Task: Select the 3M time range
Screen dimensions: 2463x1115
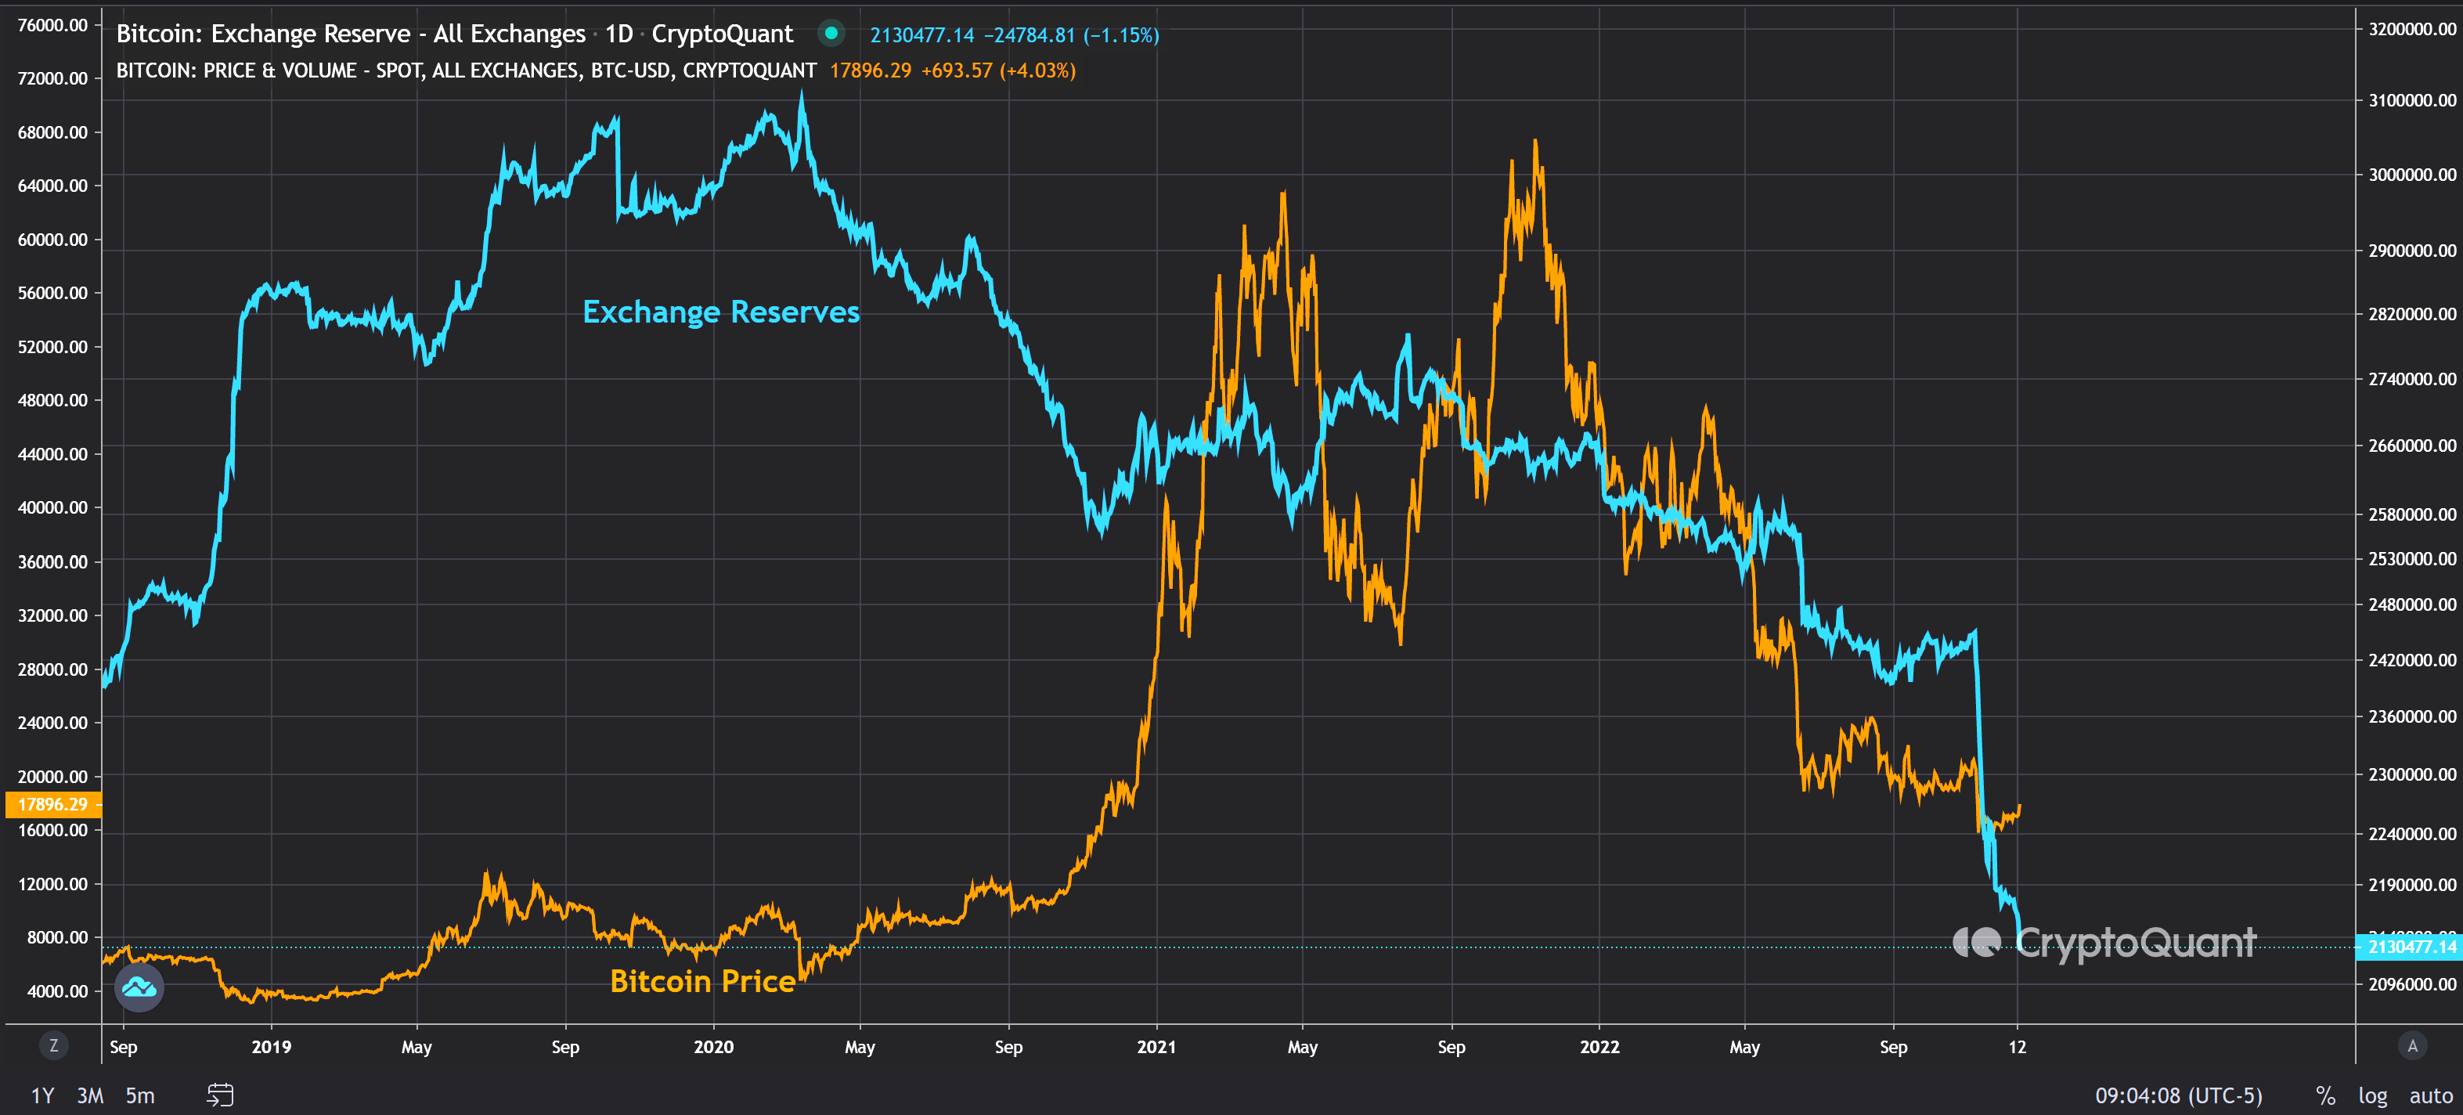Action: click(90, 1095)
